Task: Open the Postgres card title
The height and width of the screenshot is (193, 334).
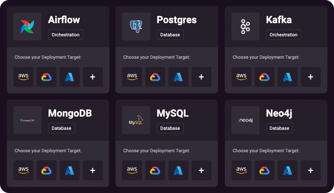Action: click(x=176, y=20)
